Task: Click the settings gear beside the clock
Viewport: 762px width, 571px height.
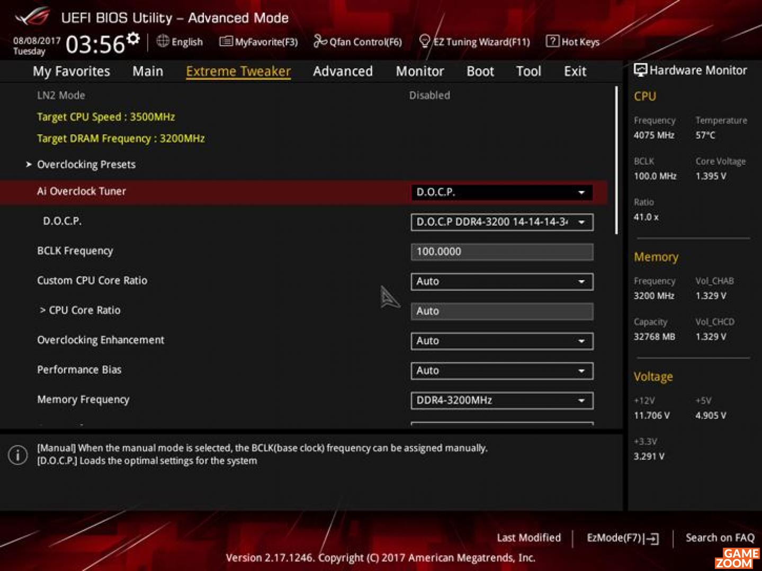Action: pos(133,38)
